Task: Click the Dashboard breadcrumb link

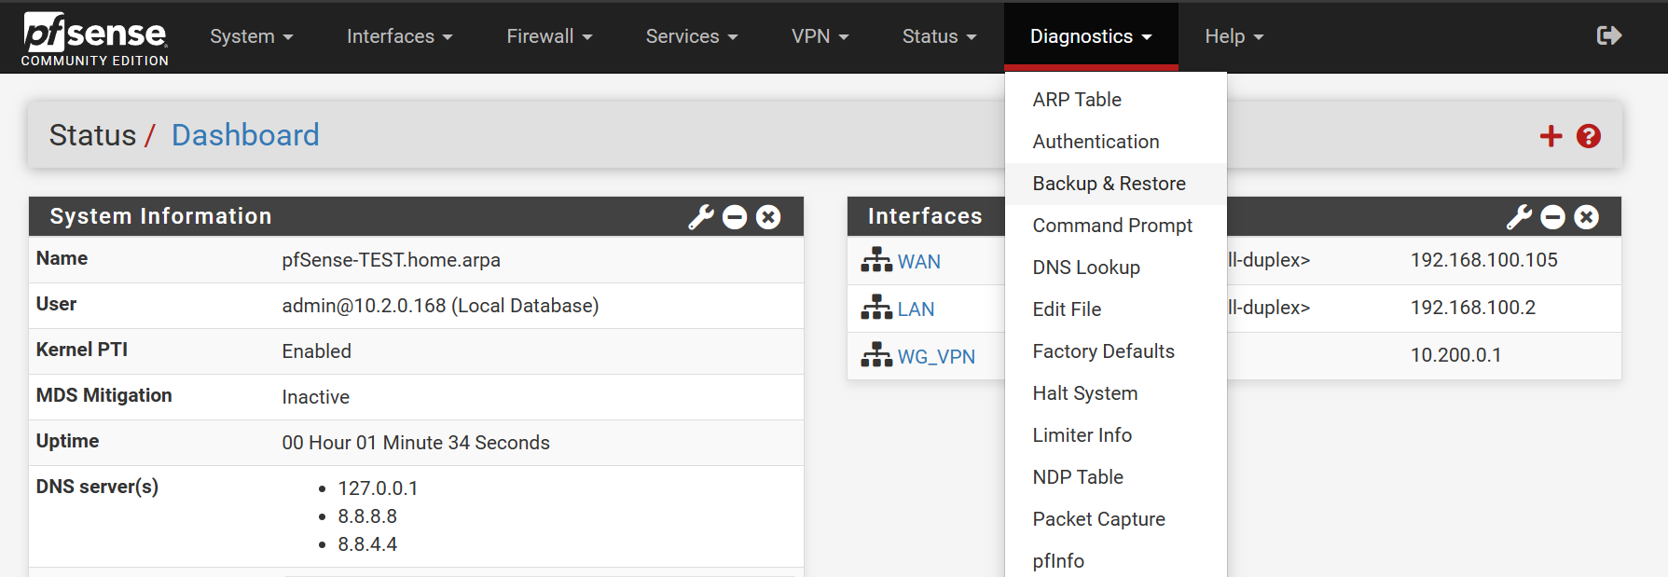Action: point(245,135)
